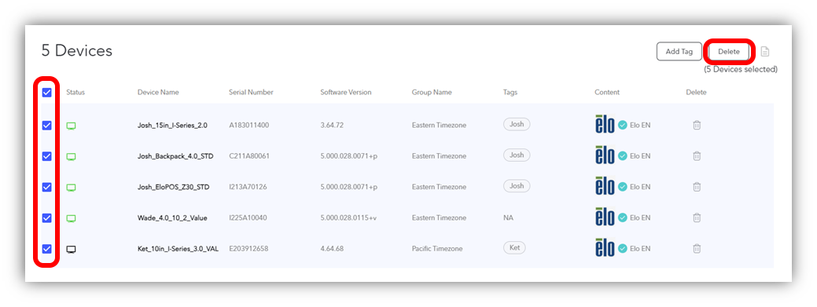This screenshot has height=307, width=817.
Task: Sort by Device Name column header
Action: click(158, 93)
